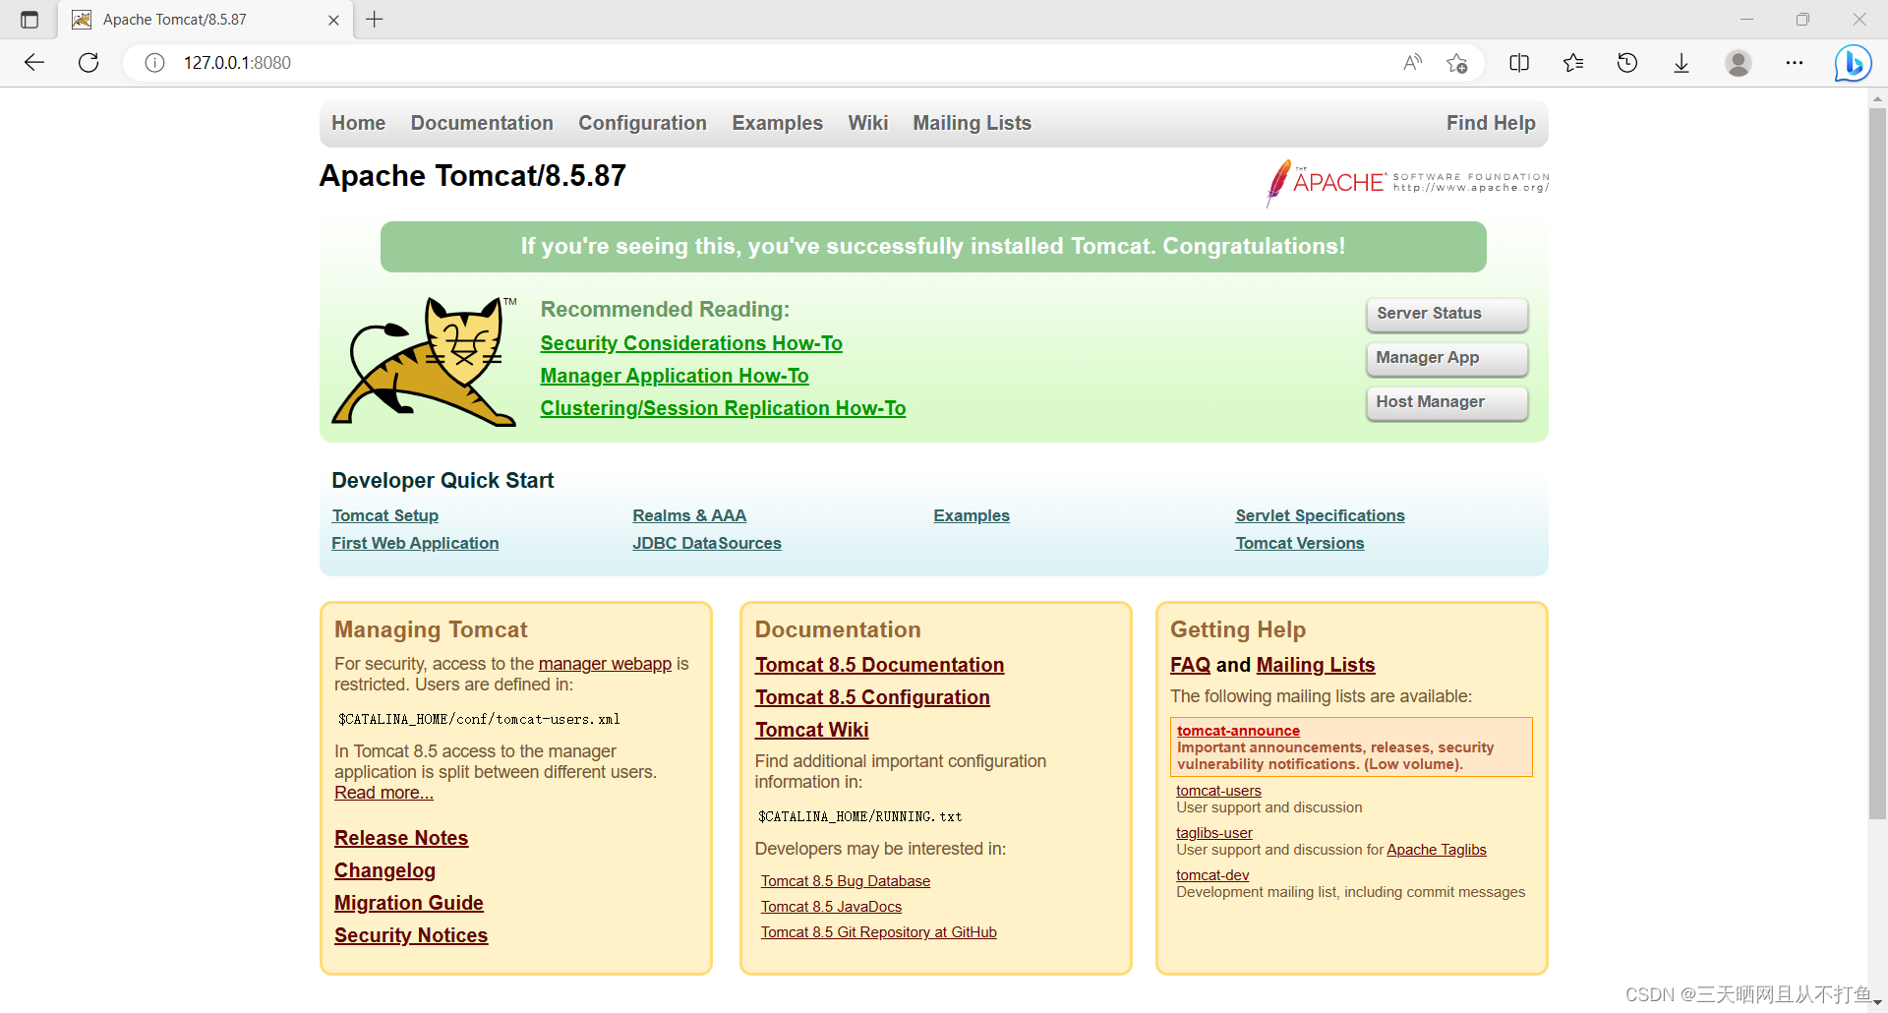Image resolution: width=1888 pixels, height=1013 pixels.
Task: Open Changelog link
Action: (x=384, y=870)
